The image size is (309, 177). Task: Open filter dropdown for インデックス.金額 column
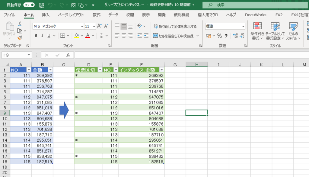pos(162,70)
